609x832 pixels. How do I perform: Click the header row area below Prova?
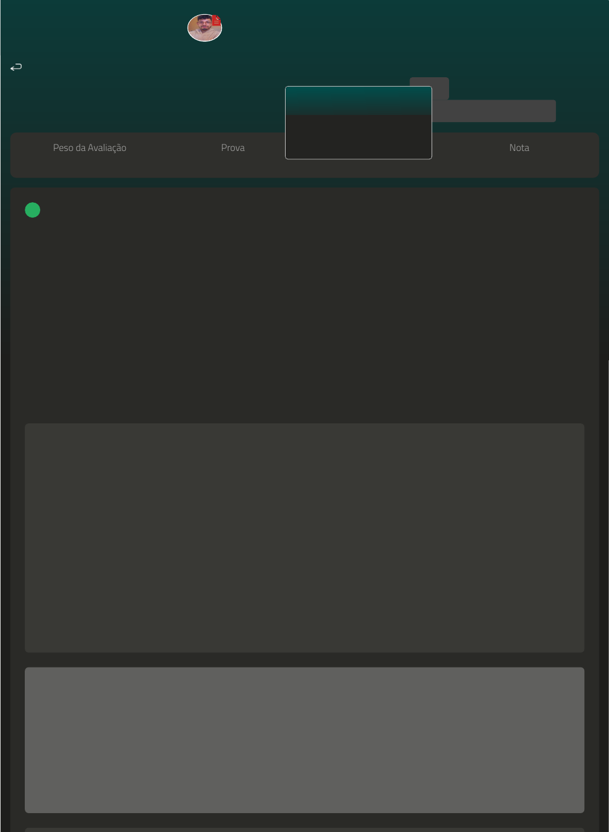point(233,166)
